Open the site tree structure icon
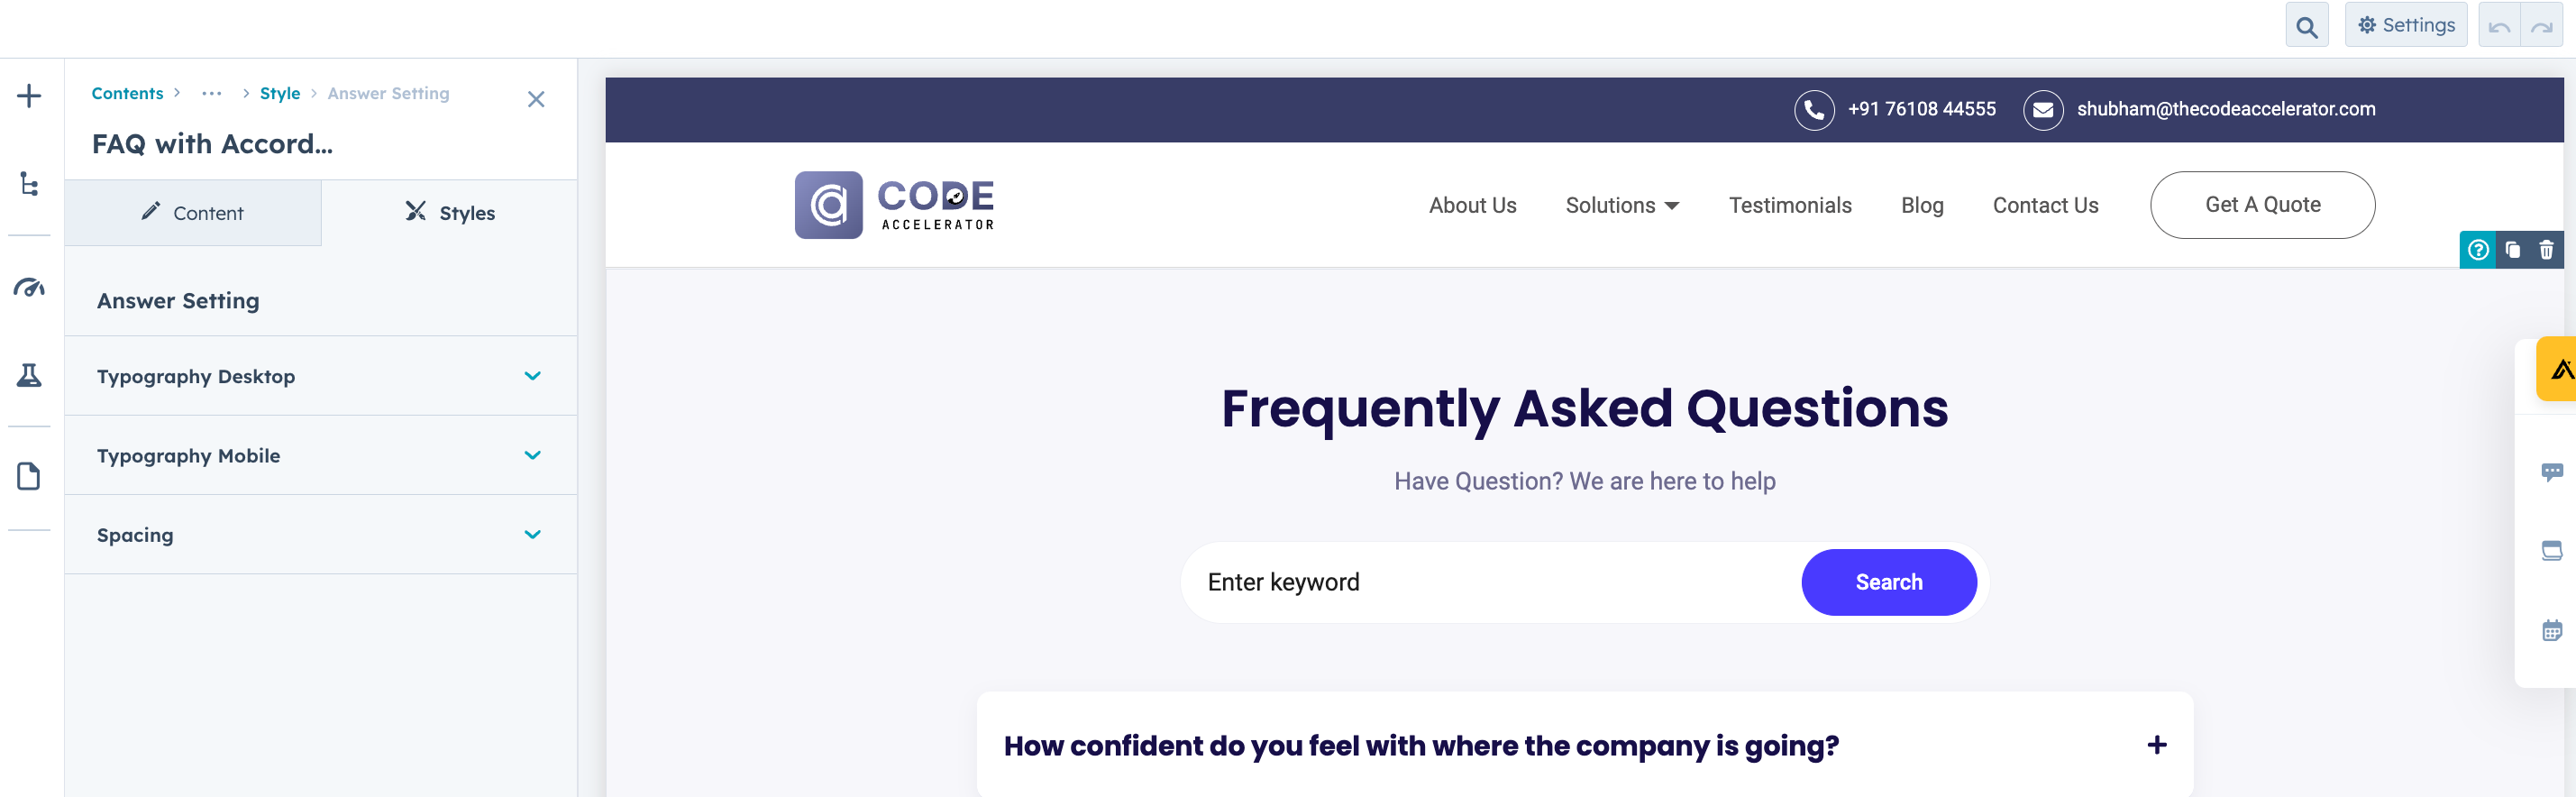This screenshot has height=797, width=2576. 29,184
